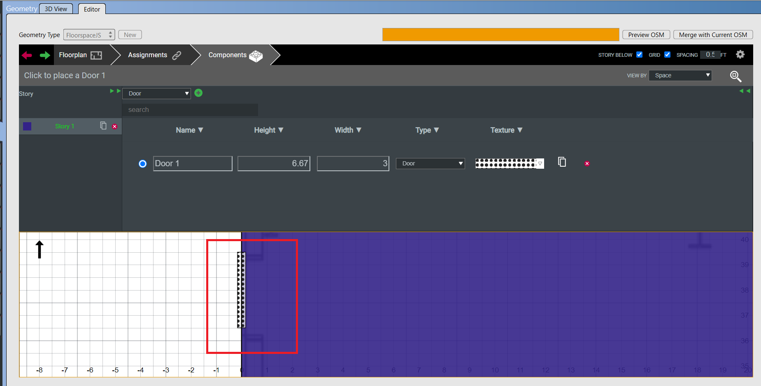Viewport: 761px width, 386px height.
Task: Click the Story 1 purple color swatch
Action: pos(27,126)
